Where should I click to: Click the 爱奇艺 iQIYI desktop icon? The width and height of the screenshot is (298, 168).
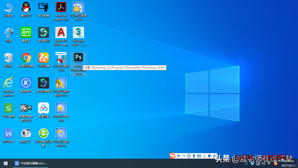(x=26, y=33)
